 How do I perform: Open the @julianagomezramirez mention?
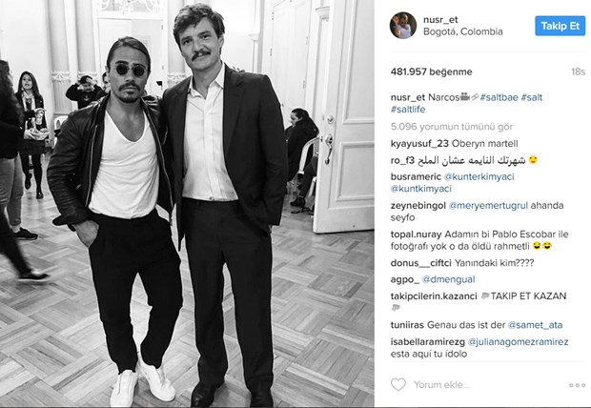[x=518, y=342]
